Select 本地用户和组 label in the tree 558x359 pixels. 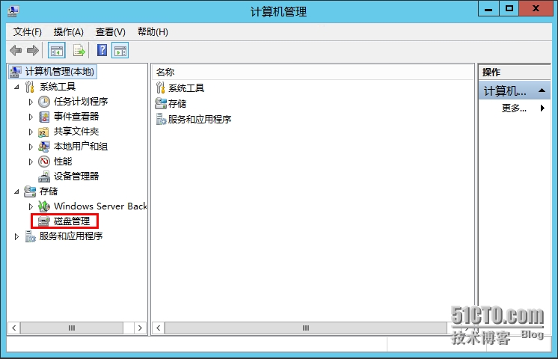click(81, 147)
